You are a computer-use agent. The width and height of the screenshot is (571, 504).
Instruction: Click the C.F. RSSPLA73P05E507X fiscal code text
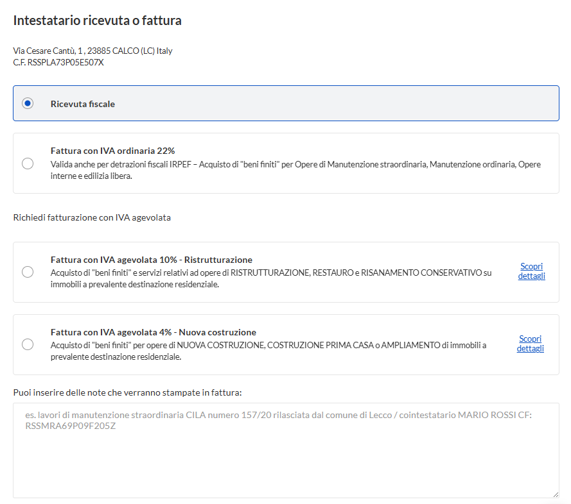tap(58, 62)
